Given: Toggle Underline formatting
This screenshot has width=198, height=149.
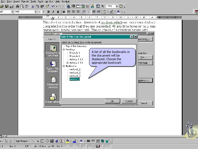Looking at the screenshot, I should click(58, 12).
